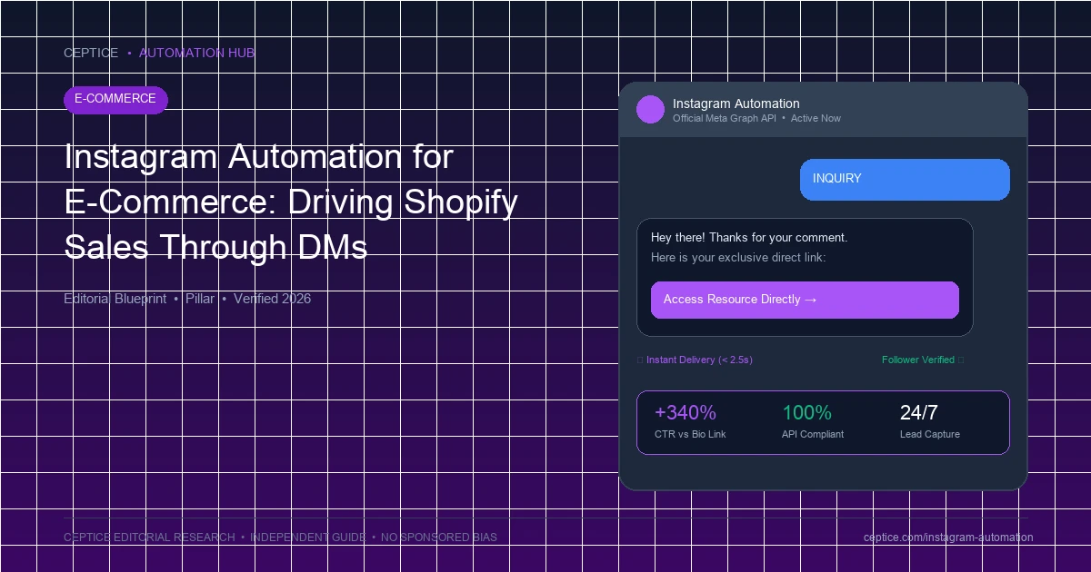This screenshot has width=1091, height=572.
Task: Click the CTR vs Bio Link caption
Action: (690, 435)
